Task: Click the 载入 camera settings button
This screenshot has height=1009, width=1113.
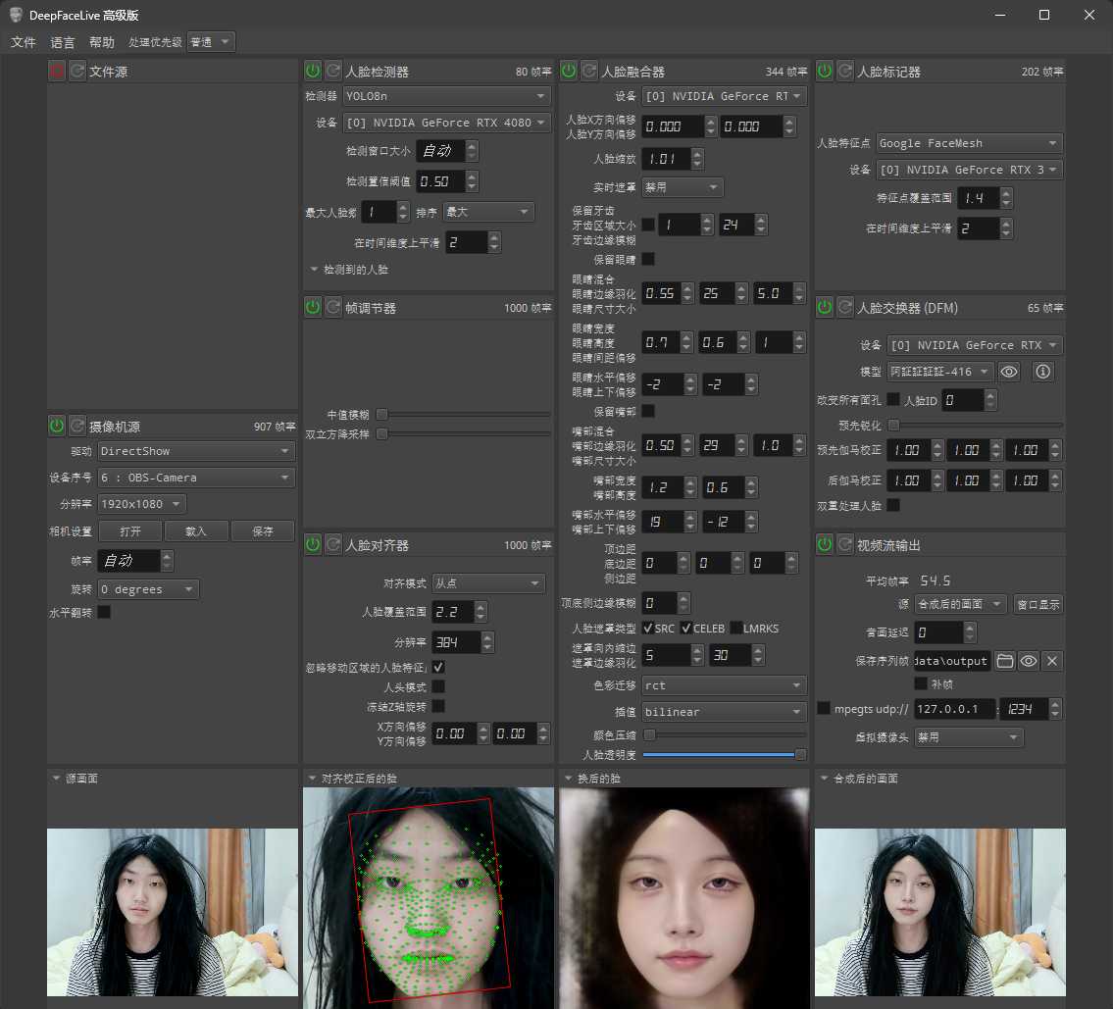Action: point(196,530)
